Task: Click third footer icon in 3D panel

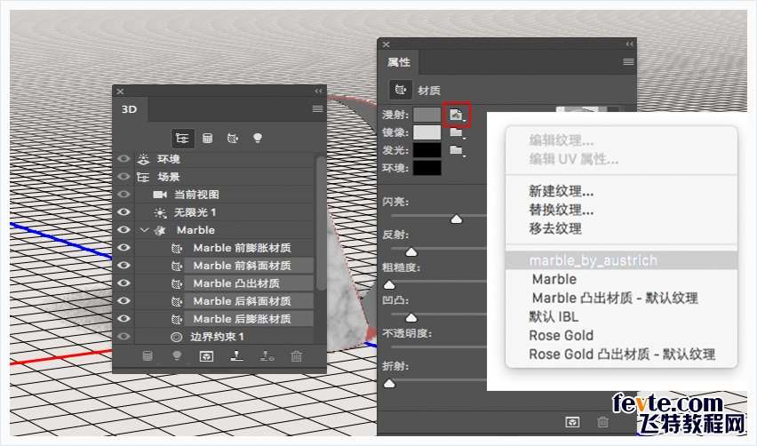Action: point(207,356)
